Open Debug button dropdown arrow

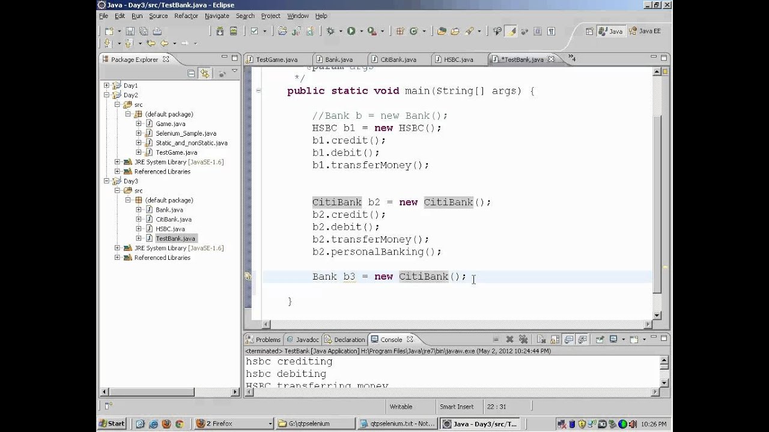[x=340, y=31]
